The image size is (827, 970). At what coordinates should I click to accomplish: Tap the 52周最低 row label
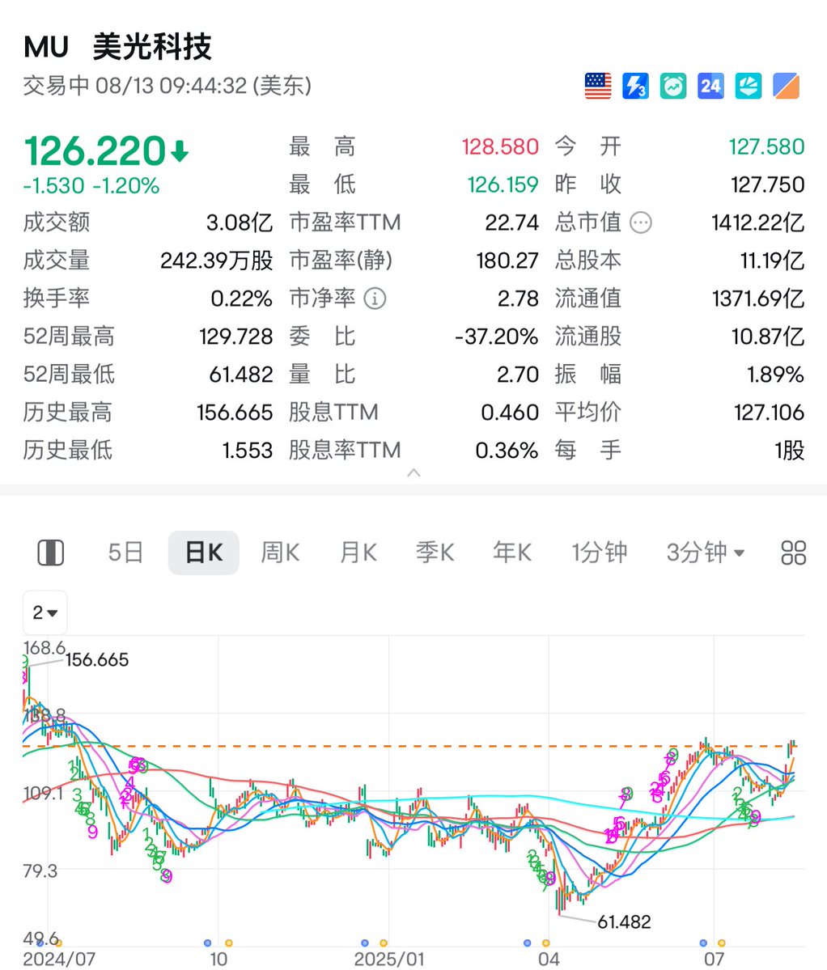[x=69, y=375]
